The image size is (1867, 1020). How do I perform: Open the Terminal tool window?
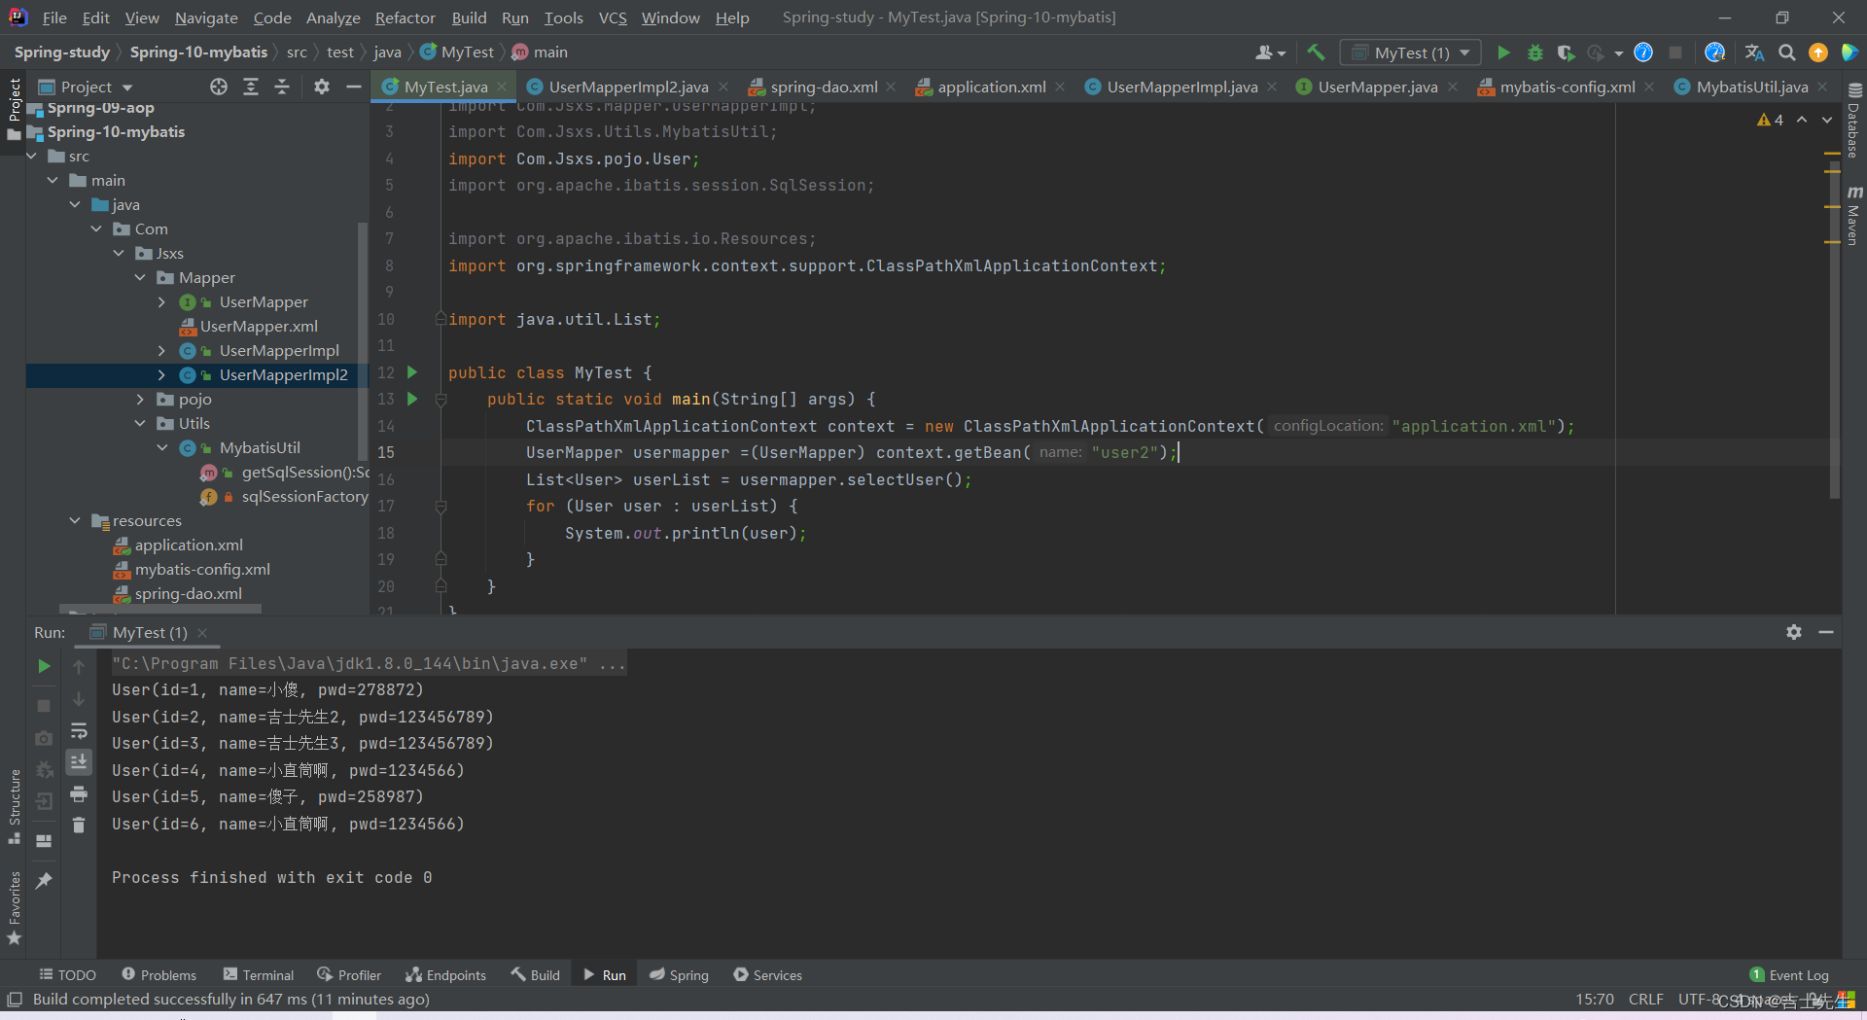258,975
